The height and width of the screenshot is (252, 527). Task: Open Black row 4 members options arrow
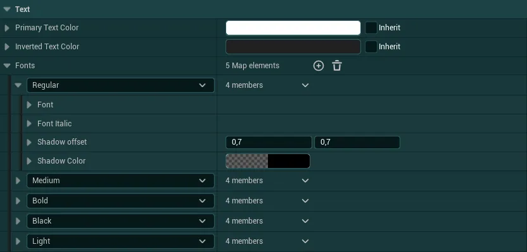click(305, 221)
